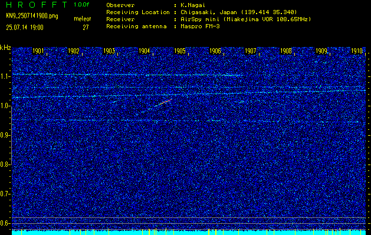
Task: Click the 1907 time marker
Action: pos(250,51)
